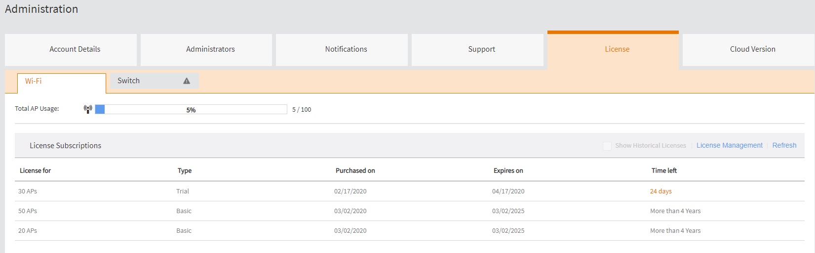Screen dimensions: 815x253
Task: Sort by the Expires on column
Action: pyautogui.click(x=508, y=171)
